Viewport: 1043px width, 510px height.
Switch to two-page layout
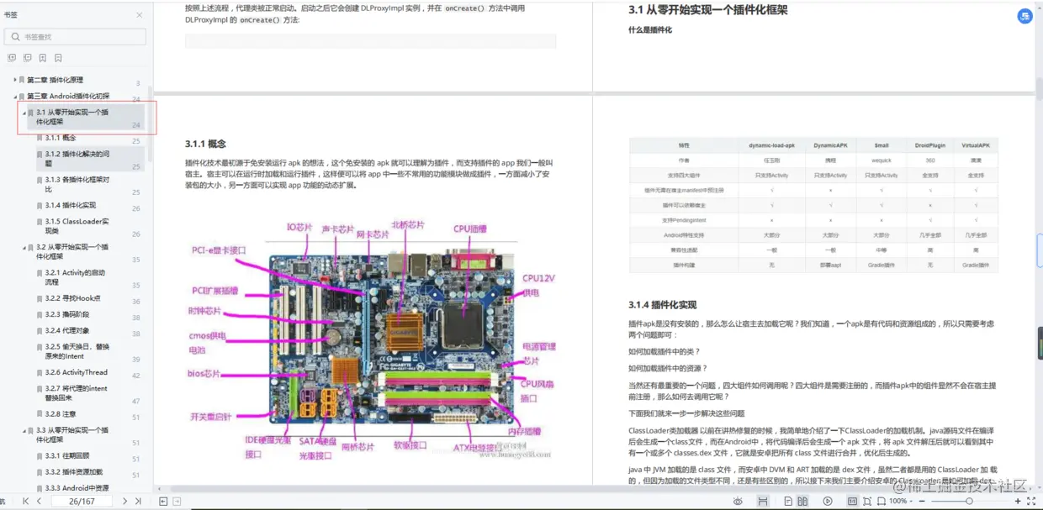tap(802, 502)
